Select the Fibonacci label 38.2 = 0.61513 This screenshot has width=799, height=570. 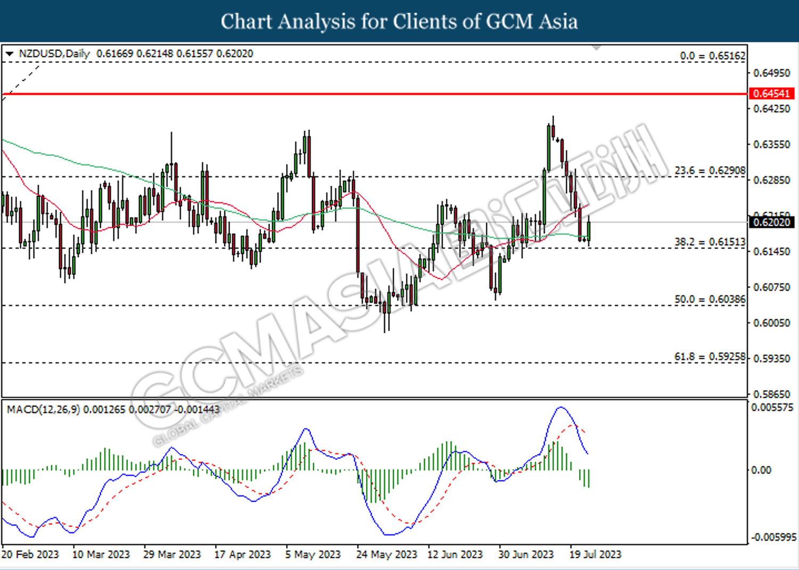(x=710, y=242)
